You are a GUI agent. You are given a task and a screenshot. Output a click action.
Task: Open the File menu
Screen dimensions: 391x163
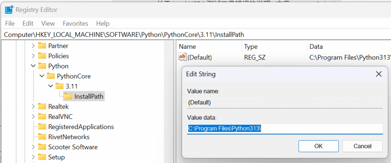(x=10, y=23)
